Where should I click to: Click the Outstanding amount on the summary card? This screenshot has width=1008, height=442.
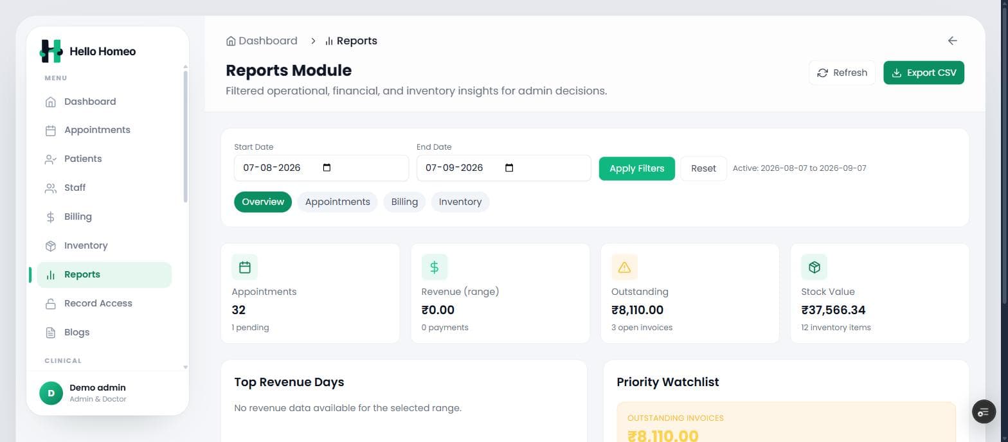[637, 310]
